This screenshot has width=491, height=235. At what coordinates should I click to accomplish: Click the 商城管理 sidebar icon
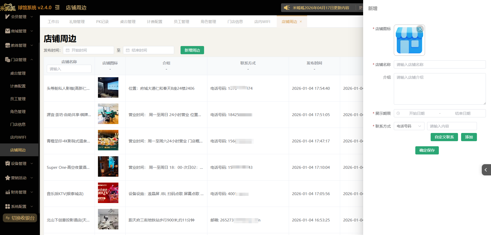[x=7, y=31]
